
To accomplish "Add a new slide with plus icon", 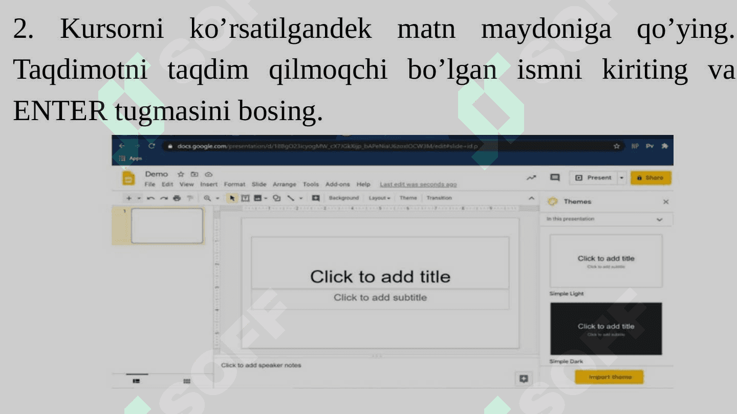I will [x=129, y=198].
